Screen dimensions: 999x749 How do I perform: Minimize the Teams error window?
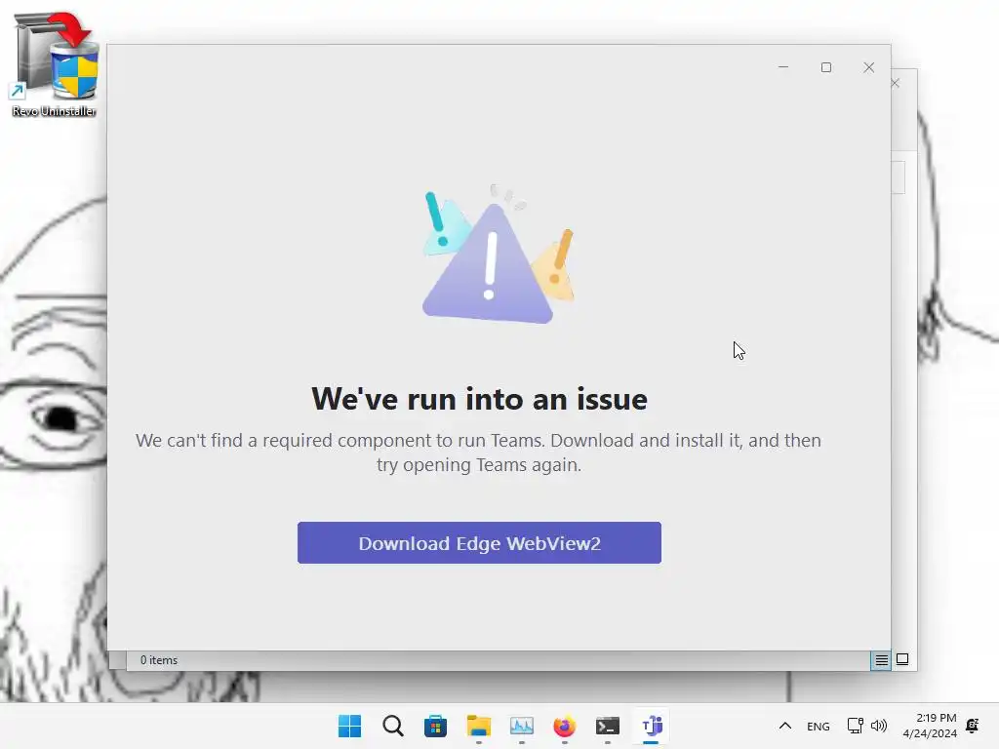click(x=783, y=67)
